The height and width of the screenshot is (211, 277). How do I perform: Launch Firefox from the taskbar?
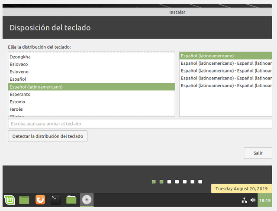pyautogui.click(x=40, y=200)
